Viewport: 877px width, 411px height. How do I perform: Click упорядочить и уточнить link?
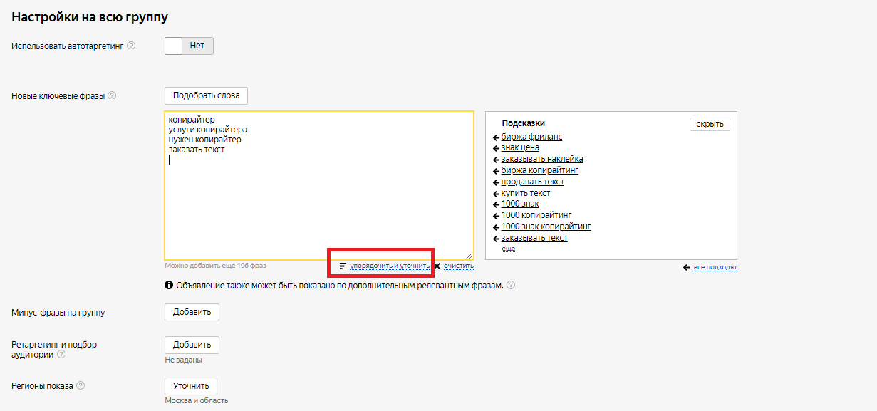389,266
